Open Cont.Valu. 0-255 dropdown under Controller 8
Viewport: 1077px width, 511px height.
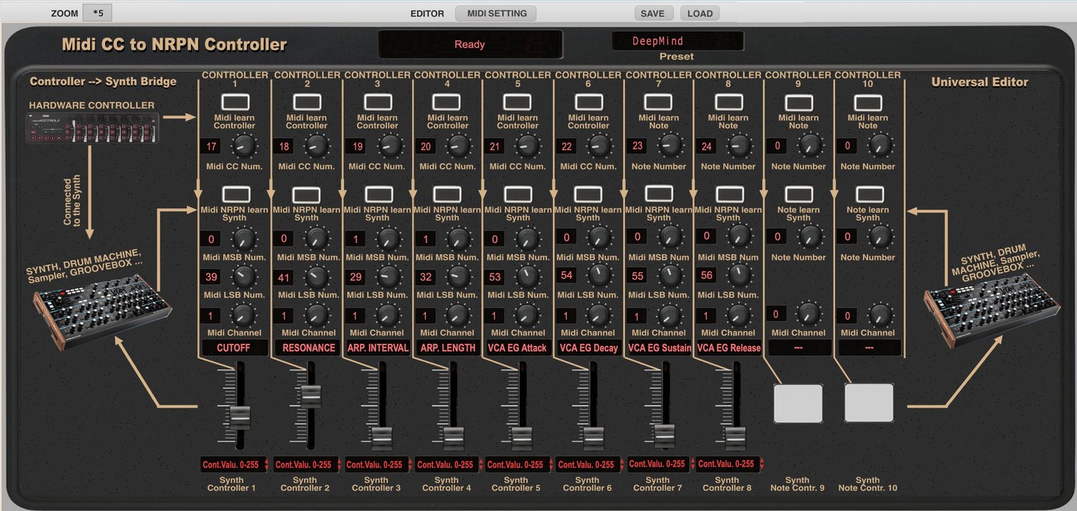tap(727, 464)
